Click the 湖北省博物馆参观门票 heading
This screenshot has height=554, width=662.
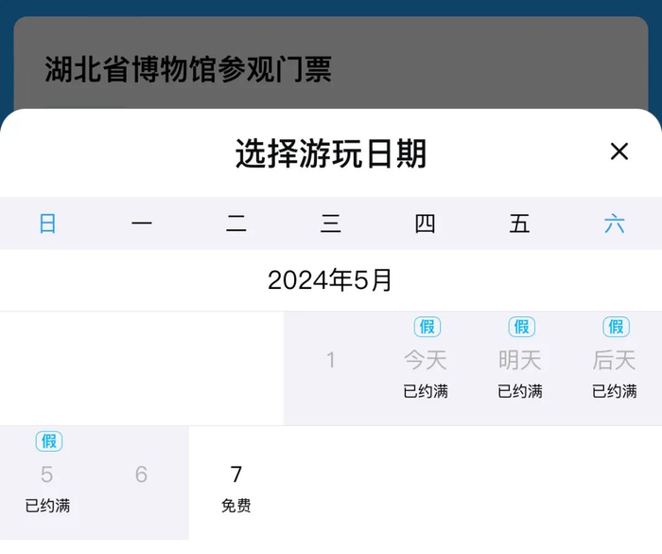(x=188, y=69)
